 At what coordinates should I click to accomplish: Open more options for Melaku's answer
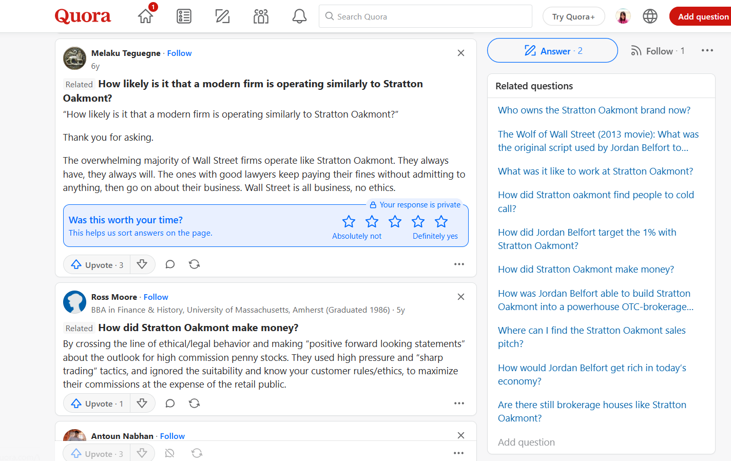point(459,264)
